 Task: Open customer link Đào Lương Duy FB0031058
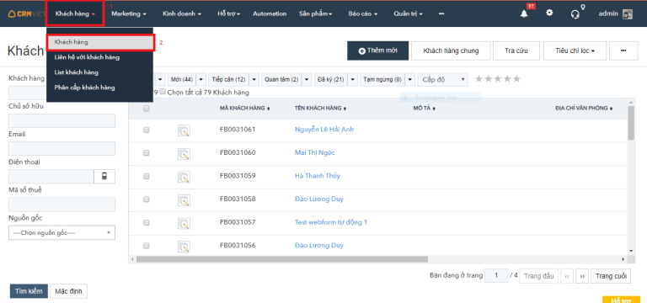[319, 199]
